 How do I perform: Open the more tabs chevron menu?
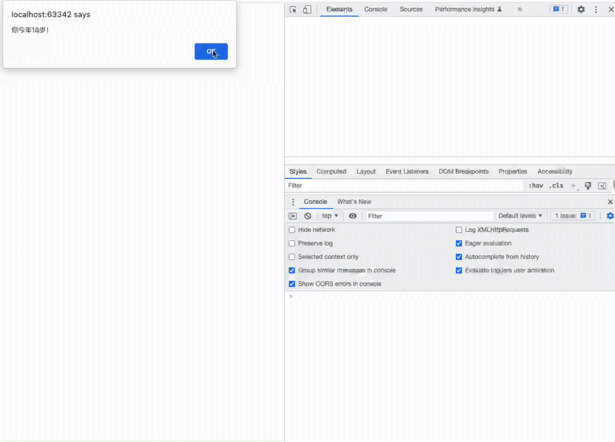pos(519,9)
